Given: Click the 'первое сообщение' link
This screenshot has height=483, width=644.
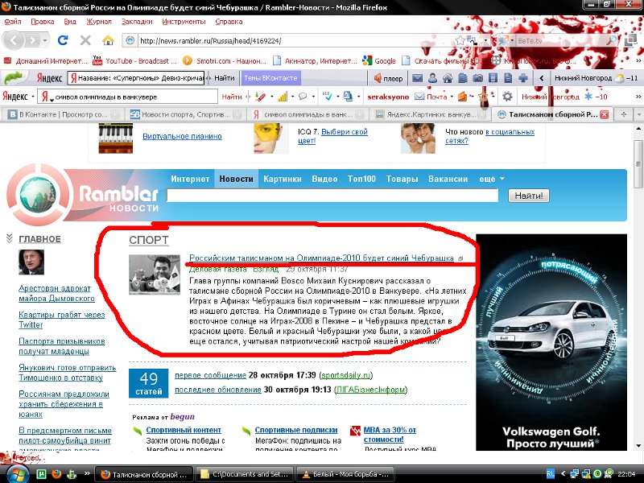Looking at the screenshot, I should (x=210, y=375).
